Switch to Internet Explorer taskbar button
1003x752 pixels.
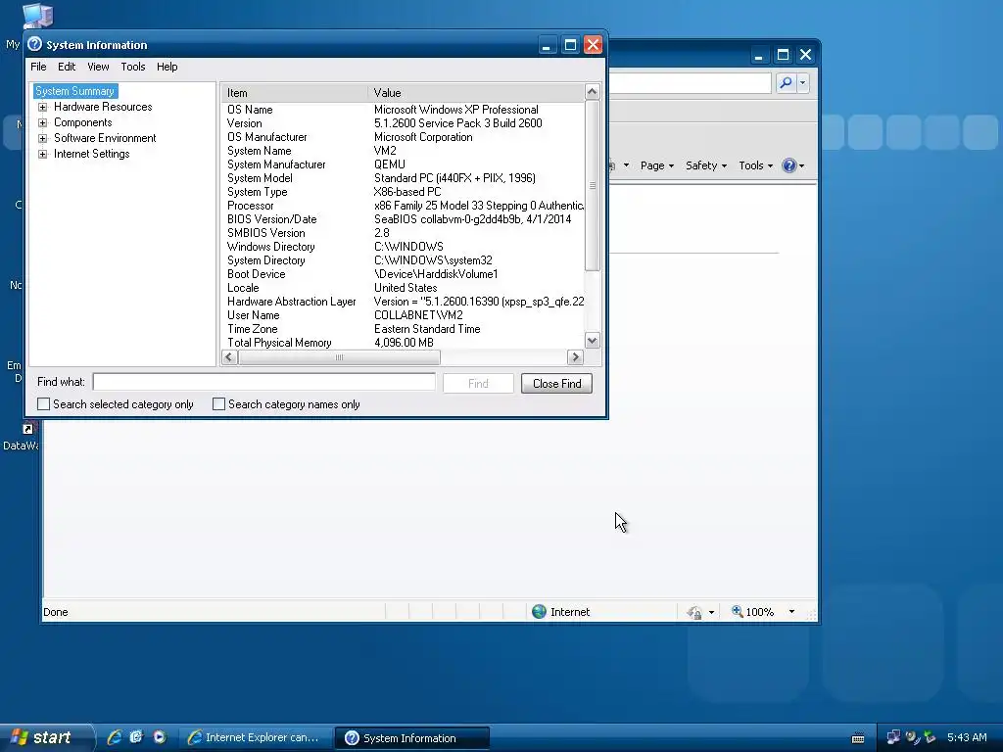pyautogui.click(x=254, y=738)
